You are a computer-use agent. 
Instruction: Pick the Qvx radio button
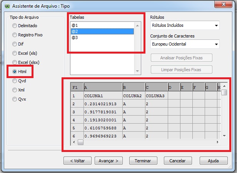pos(15,100)
